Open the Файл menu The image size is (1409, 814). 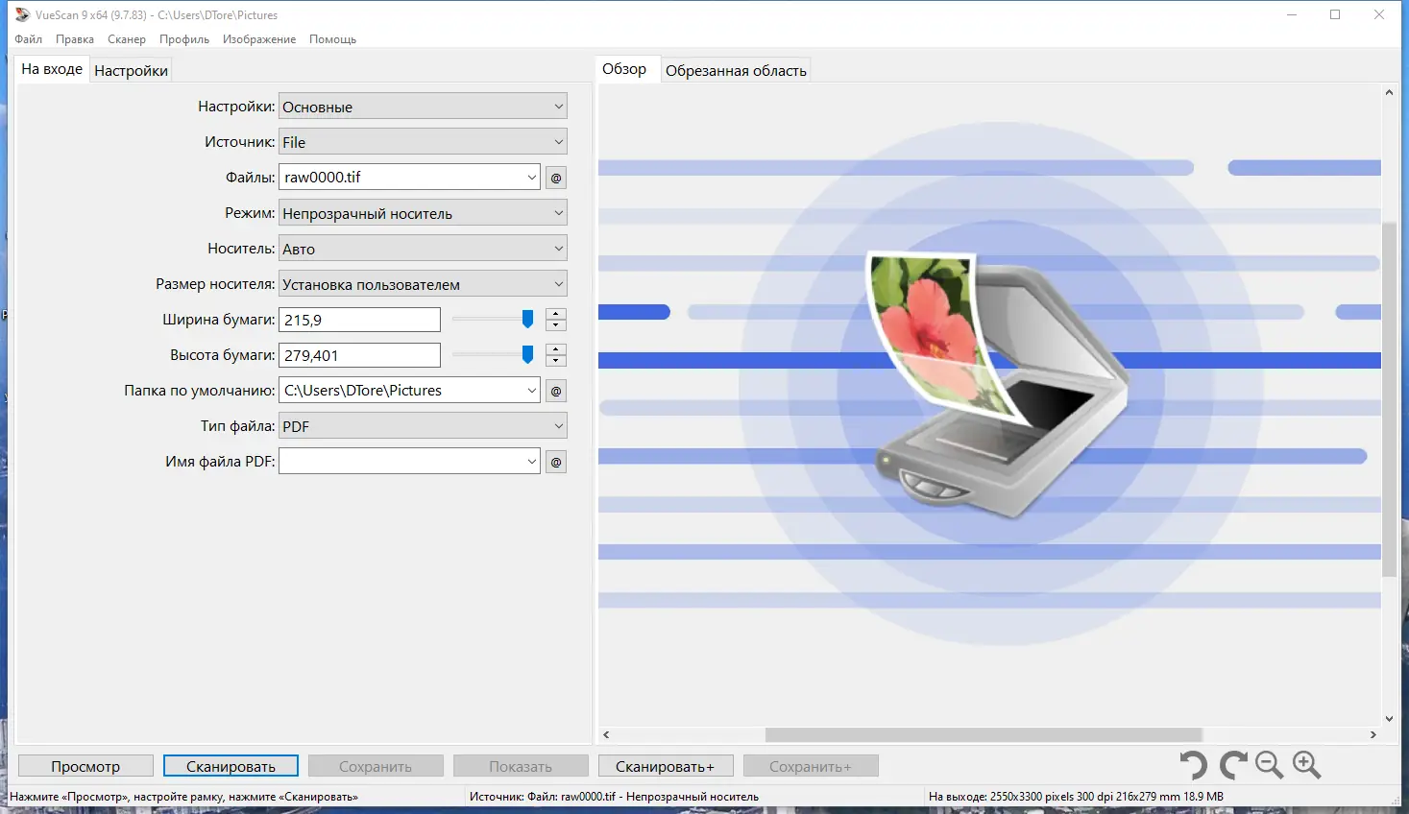tap(29, 39)
